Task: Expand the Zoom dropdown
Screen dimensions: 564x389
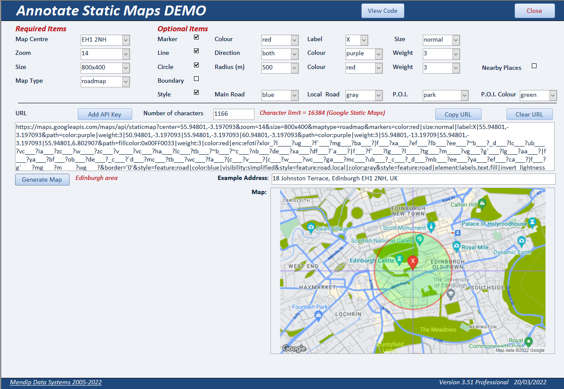Action: coord(126,54)
